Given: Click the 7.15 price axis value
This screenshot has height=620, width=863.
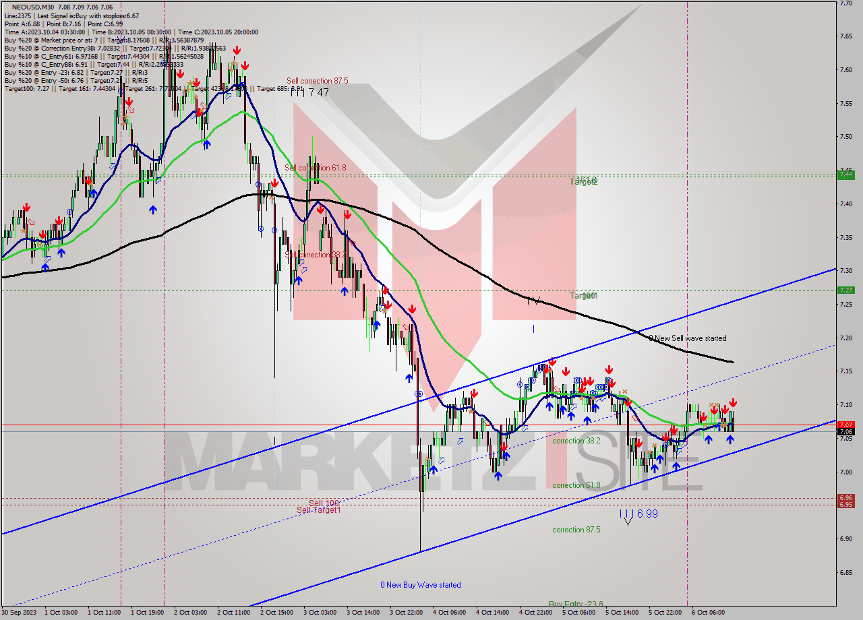Looking at the screenshot, I should (x=845, y=371).
